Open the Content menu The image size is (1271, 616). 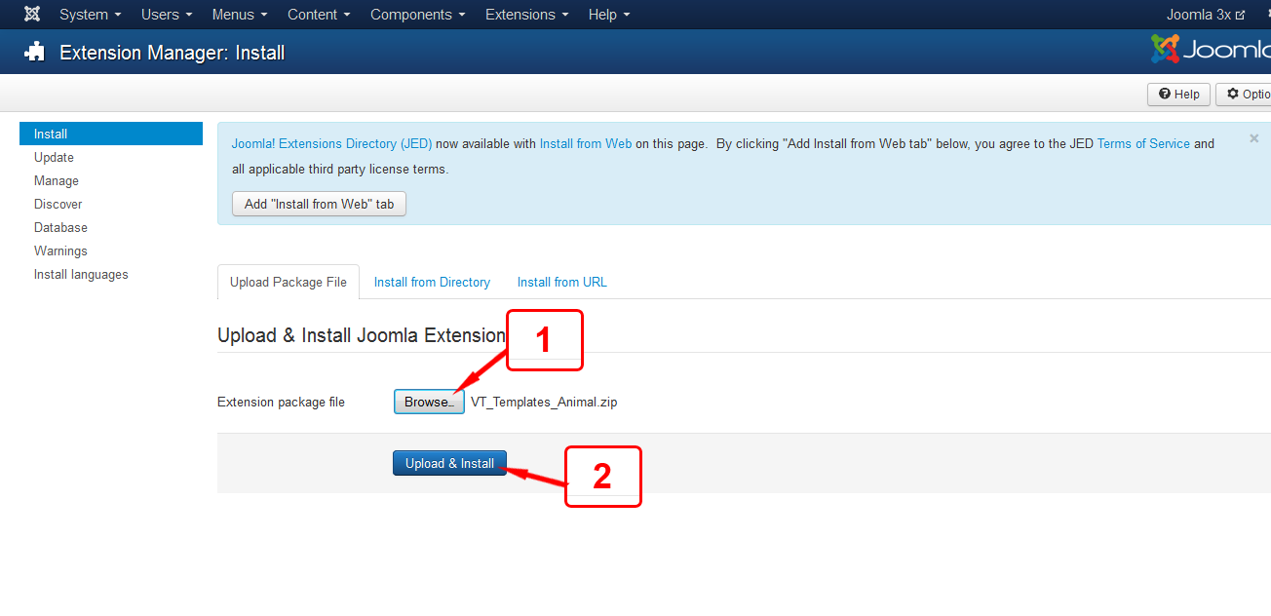[x=319, y=15]
